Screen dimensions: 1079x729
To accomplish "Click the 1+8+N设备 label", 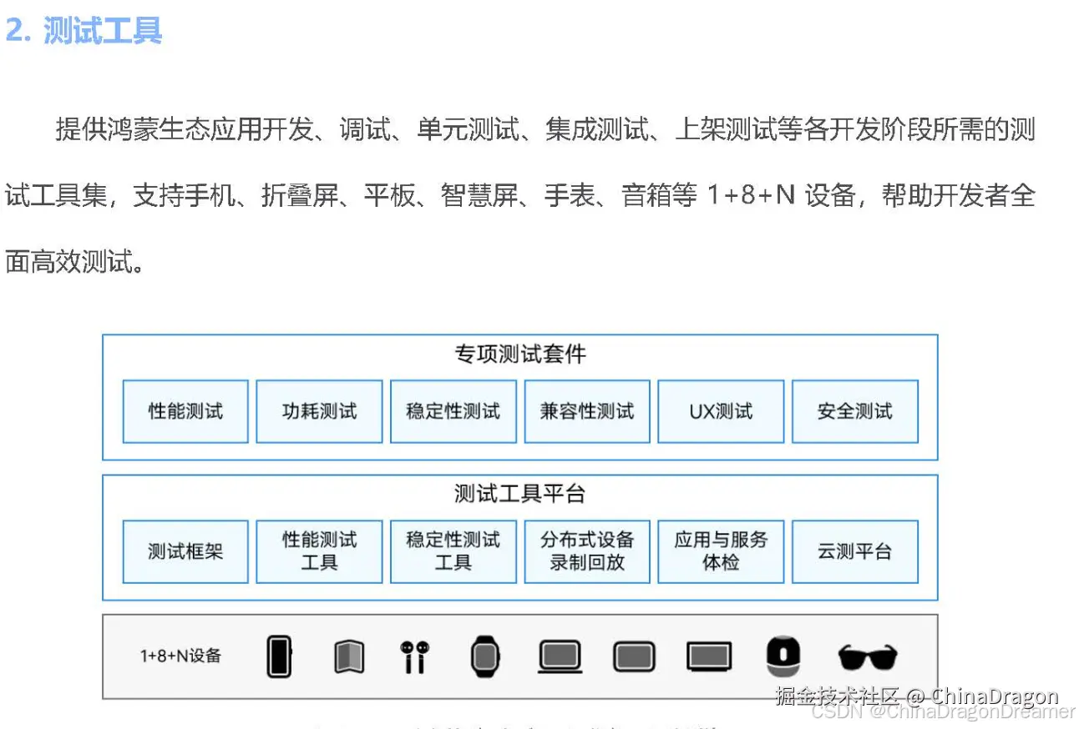I will [180, 656].
